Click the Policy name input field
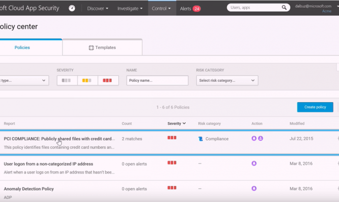 point(157,80)
